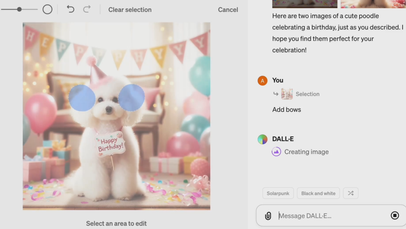This screenshot has width=406, height=229.
Task: Click the 'Creating image' status text
Action: click(307, 152)
